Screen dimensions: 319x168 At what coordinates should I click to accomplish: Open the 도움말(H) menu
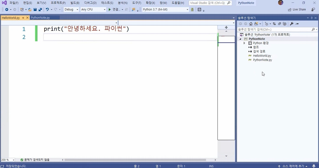[178, 3]
